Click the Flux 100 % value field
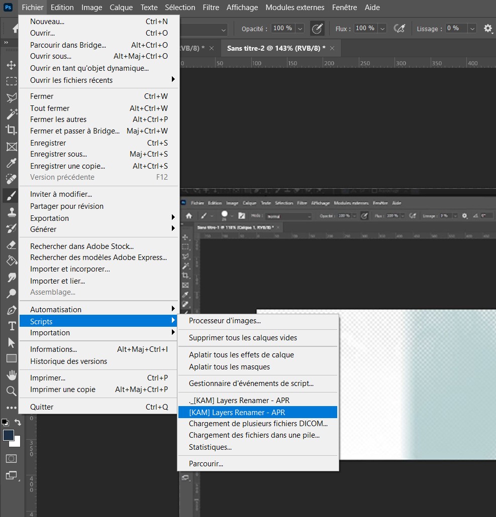Viewport: 496px width, 517px height. 366,28
